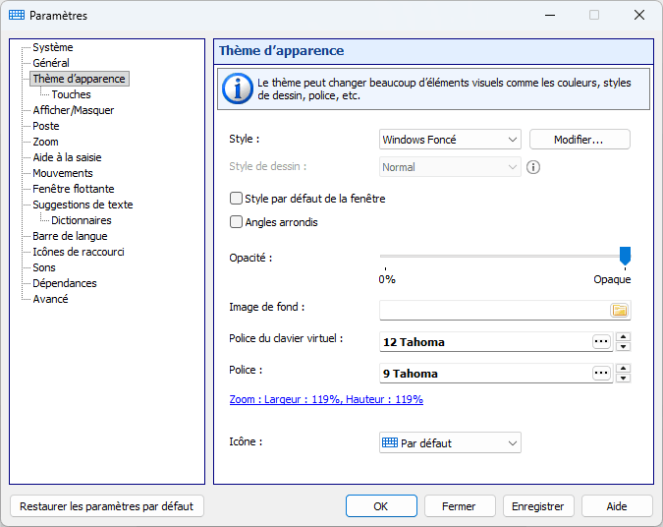Click the ellipsis button for Police du clavier virtuel
This screenshot has height=527, width=663.
pyautogui.click(x=601, y=341)
